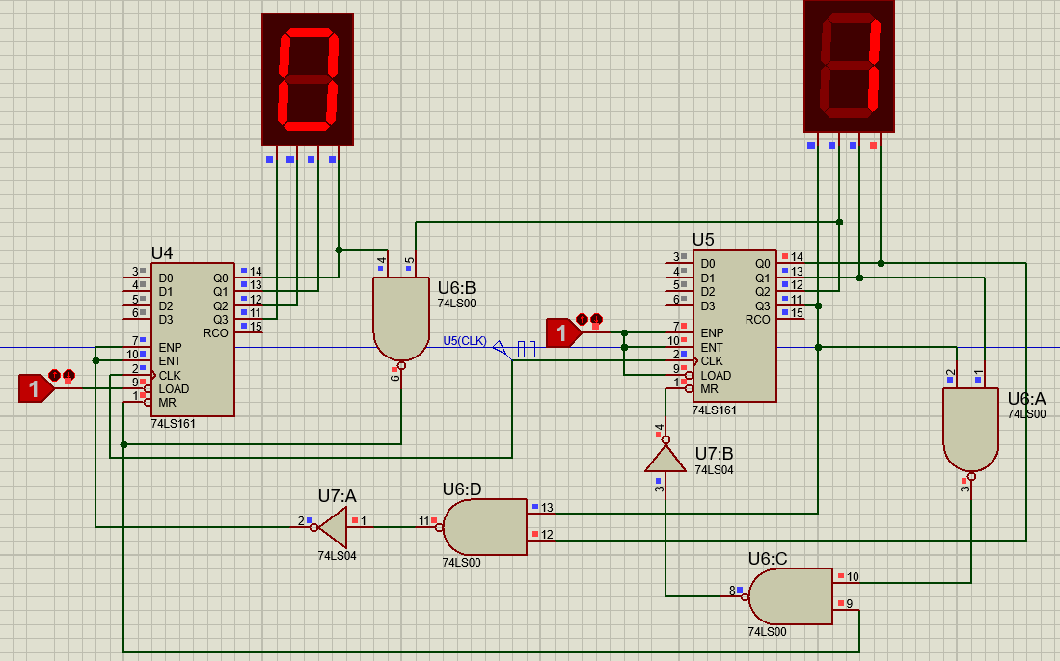Click output pin 3 of U6:A
The width and height of the screenshot is (1060, 661).
point(970,486)
